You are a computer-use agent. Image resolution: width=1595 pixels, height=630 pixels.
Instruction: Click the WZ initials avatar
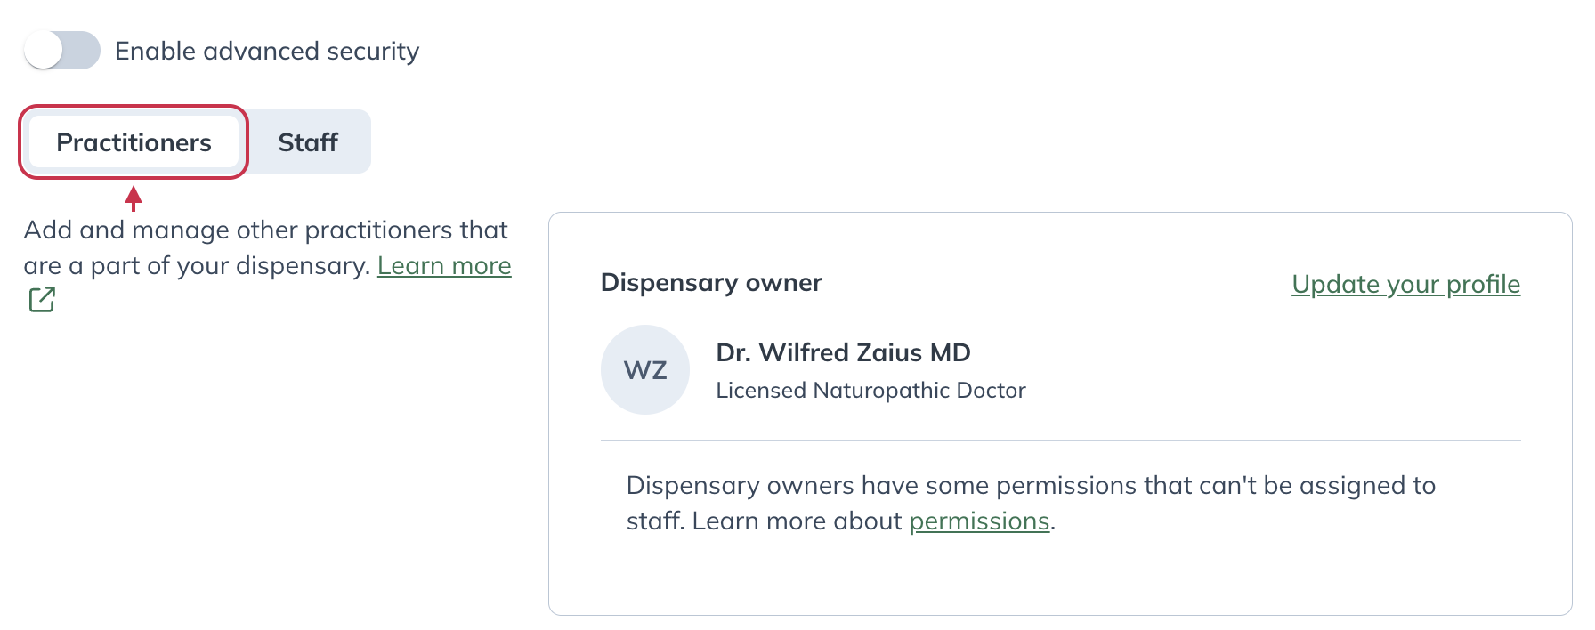tap(645, 369)
